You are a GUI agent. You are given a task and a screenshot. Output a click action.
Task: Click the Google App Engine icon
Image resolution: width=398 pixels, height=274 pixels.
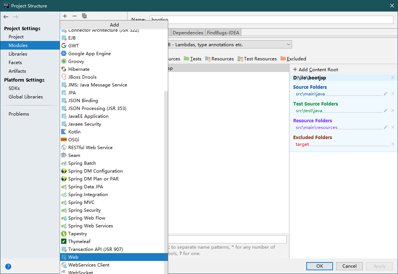[64, 54]
